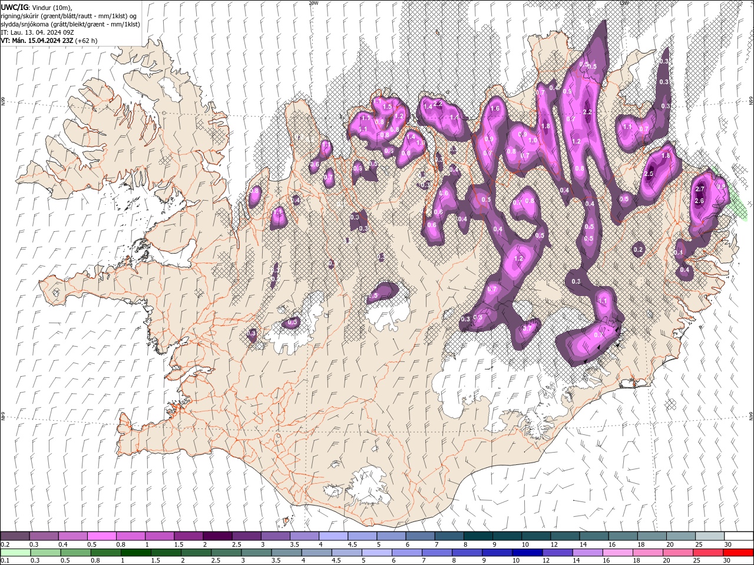Click the 10 label in the purple legend row
Image resolution: width=754 pixels, height=565 pixels.
pos(525,544)
